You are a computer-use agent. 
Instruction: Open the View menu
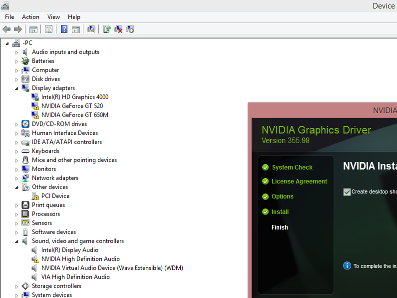(53, 17)
